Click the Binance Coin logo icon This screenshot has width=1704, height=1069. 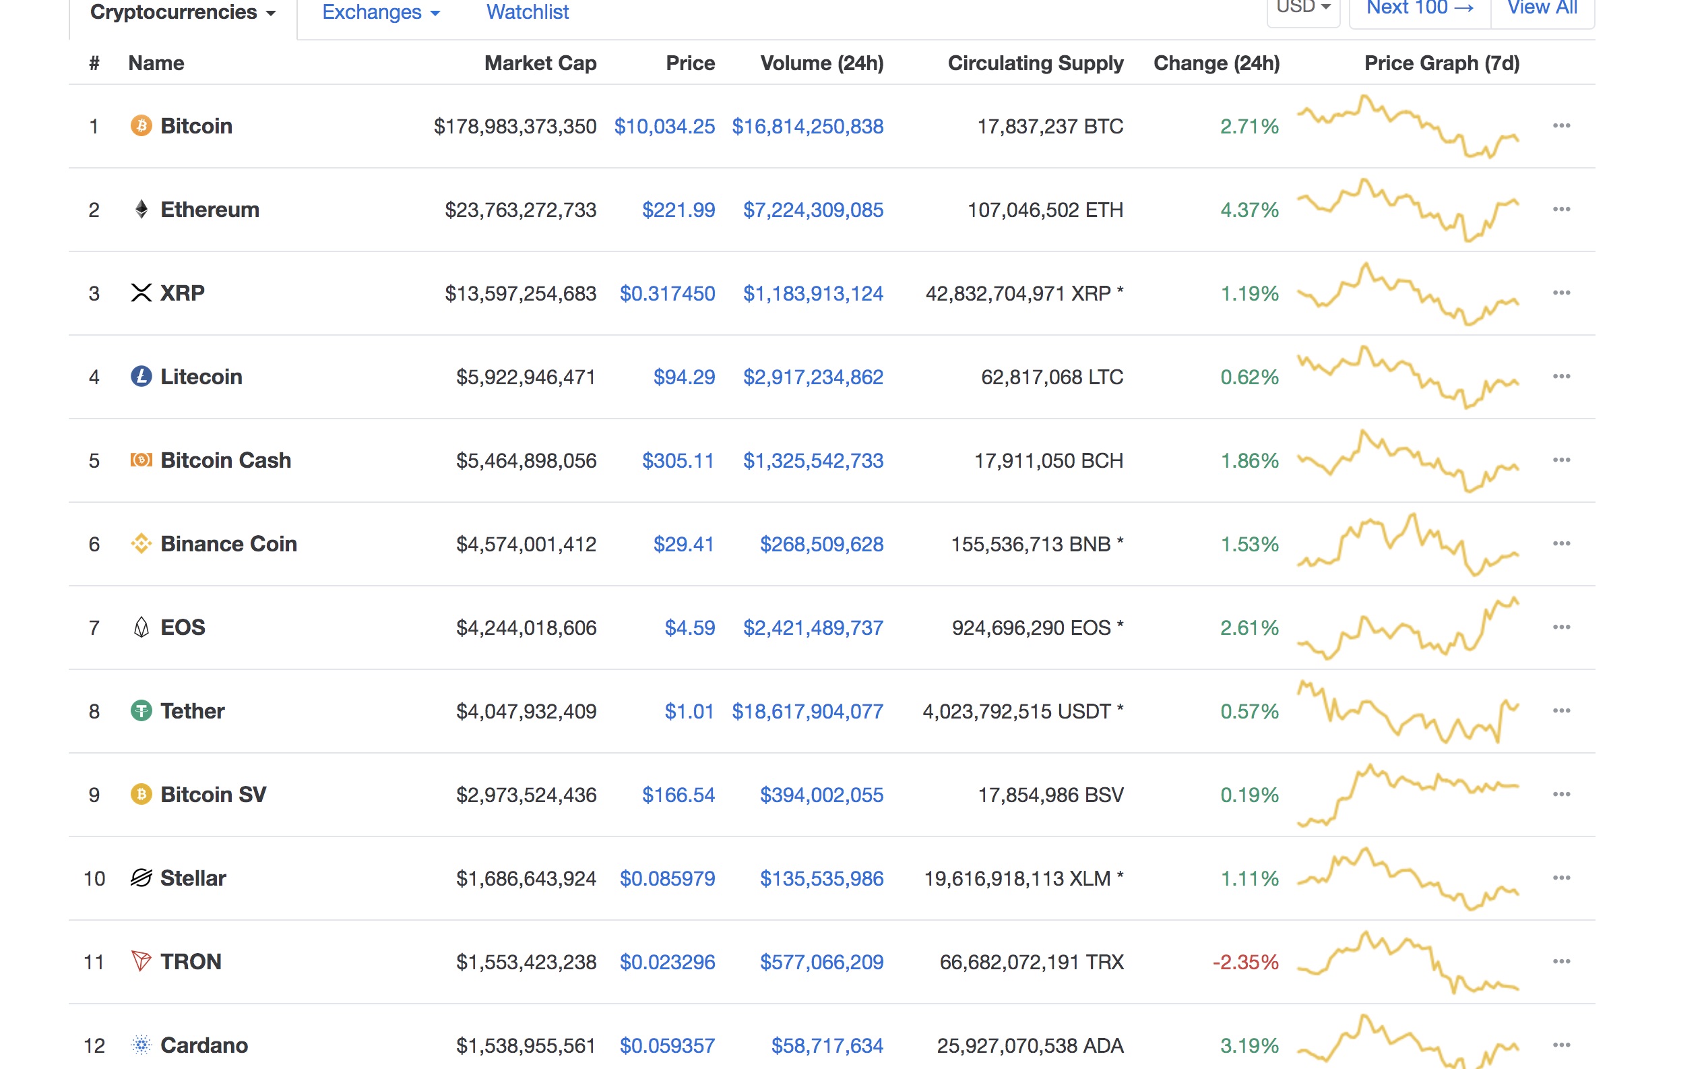click(141, 544)
